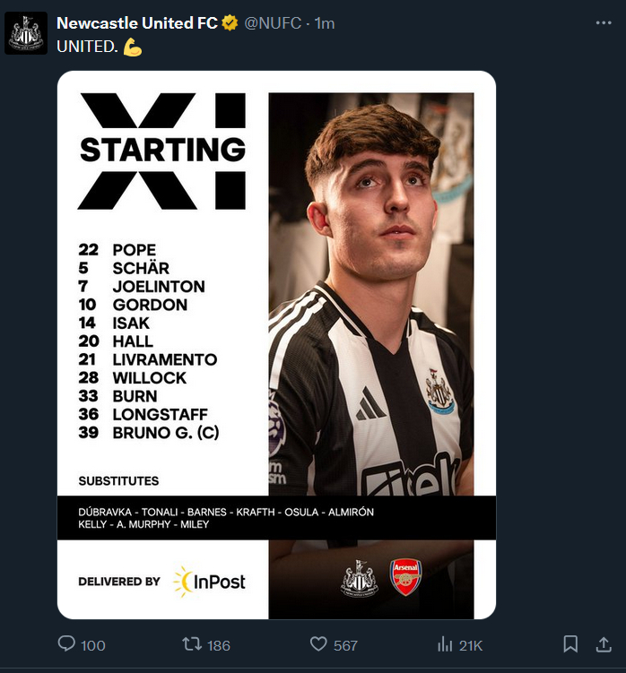Click the gold verified badge
The width and height of the screenshot is (626, 673).
230,23
